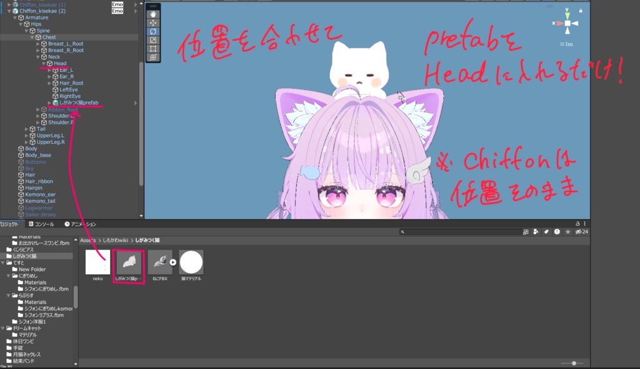
Task: Collapse the Neck node
Action: coord(38,57)
